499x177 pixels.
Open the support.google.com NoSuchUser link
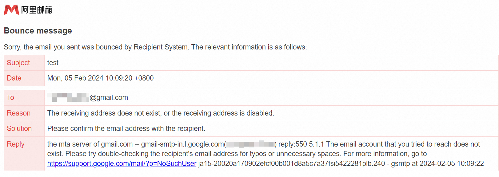(122, 163)
